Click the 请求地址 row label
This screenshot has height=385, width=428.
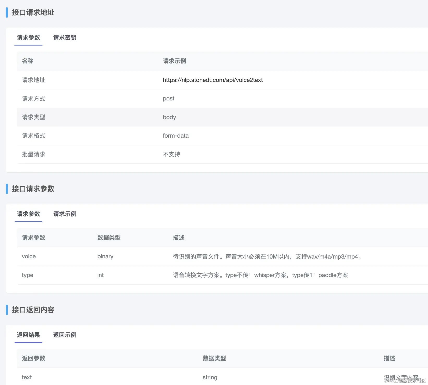pos(34,80)
